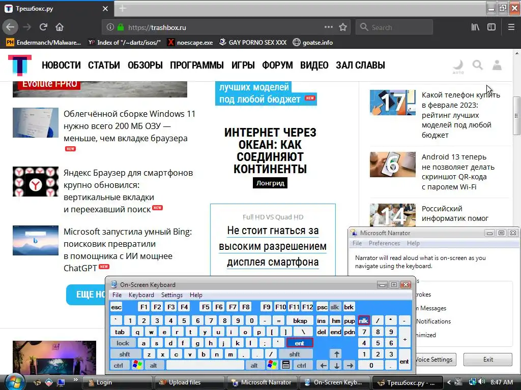
Task: Open the user profile icon
Action: click(x=497, y=65)
